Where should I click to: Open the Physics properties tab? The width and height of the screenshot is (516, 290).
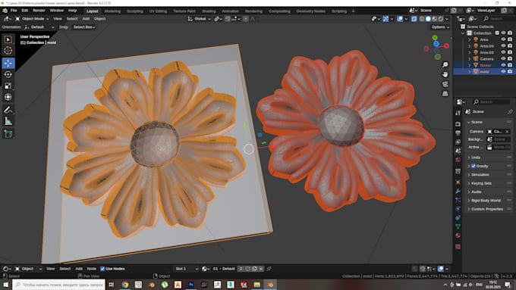point(458,208)
